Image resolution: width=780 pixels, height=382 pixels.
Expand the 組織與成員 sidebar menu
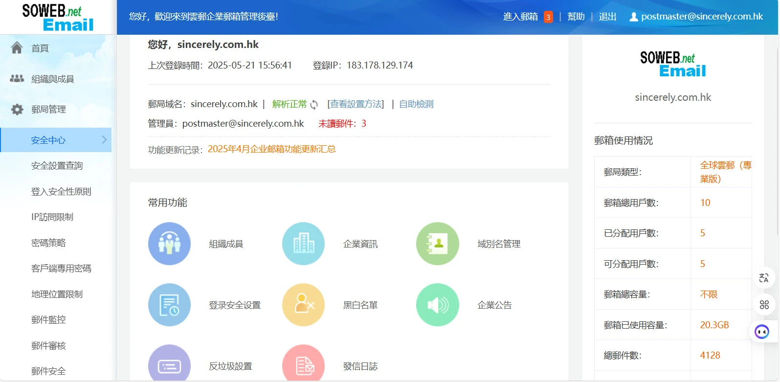(52, 79)
